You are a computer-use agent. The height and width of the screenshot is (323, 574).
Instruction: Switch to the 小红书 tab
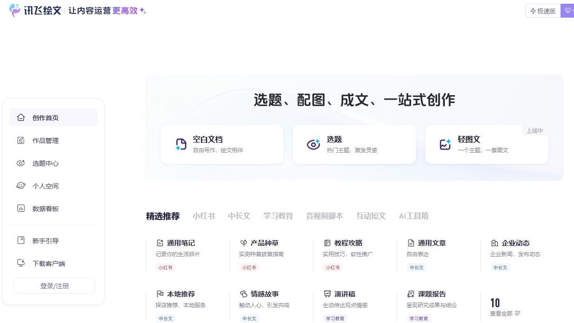pos(203,216)
